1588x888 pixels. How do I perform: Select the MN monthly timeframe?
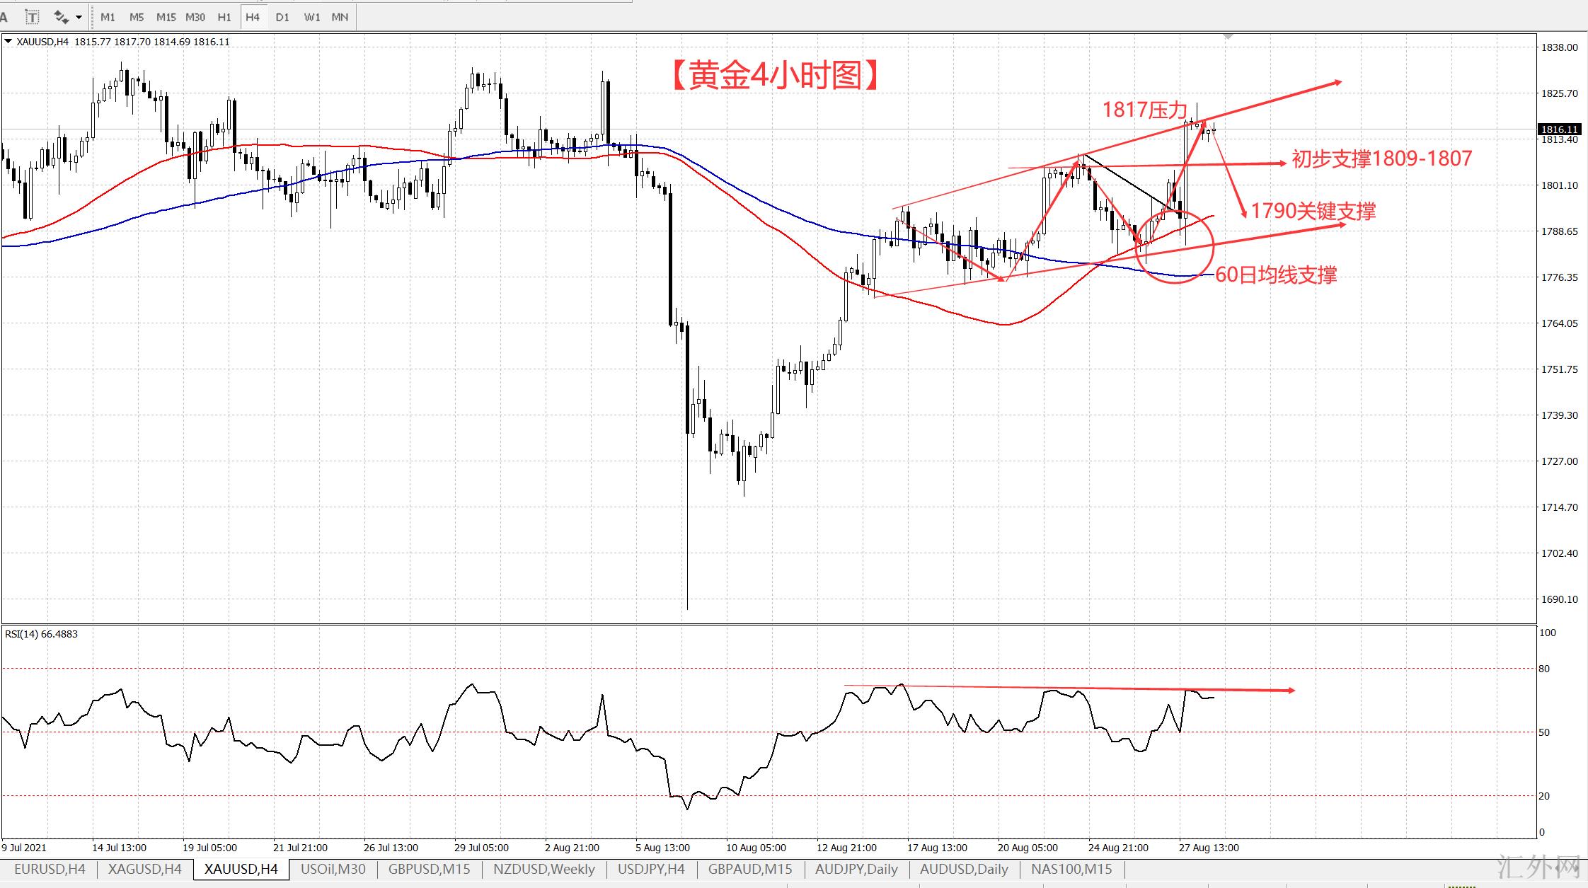click(340, 17)
